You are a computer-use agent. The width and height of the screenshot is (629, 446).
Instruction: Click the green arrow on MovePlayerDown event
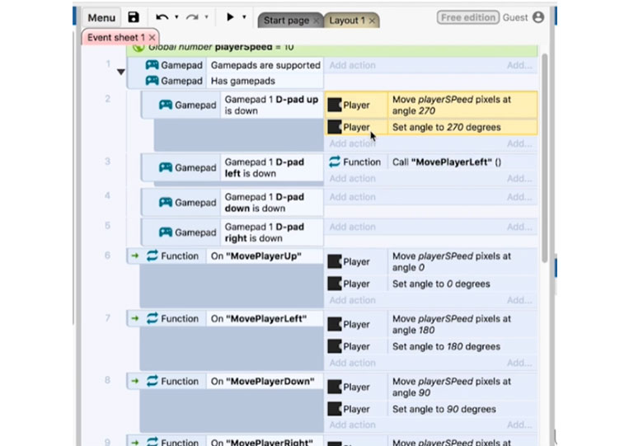(x=135, y=381)
